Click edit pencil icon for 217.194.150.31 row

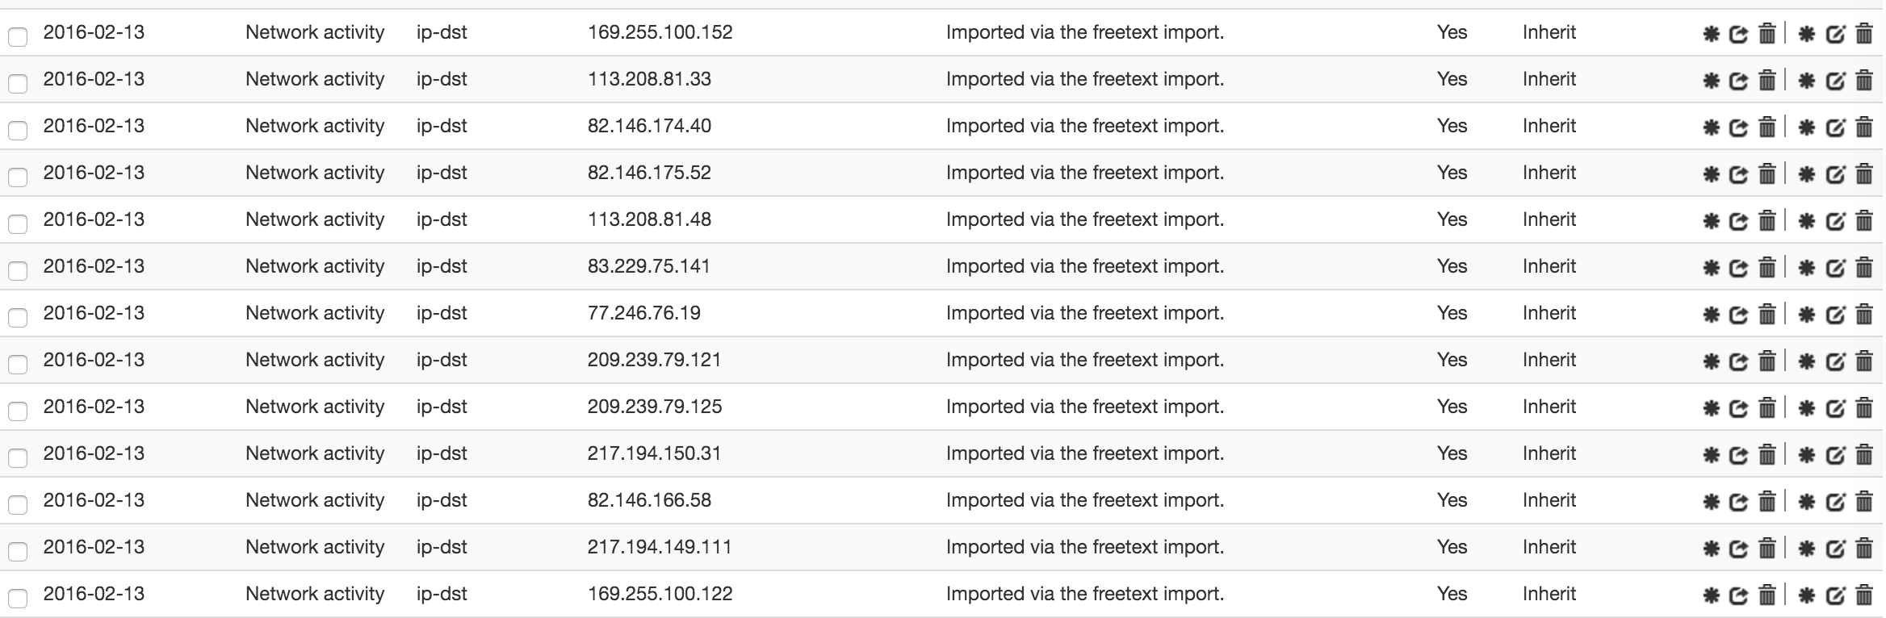point(1835,455)
